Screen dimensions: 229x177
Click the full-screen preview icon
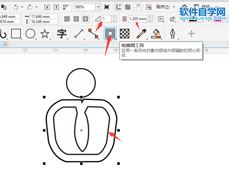[x=107, y=7]
